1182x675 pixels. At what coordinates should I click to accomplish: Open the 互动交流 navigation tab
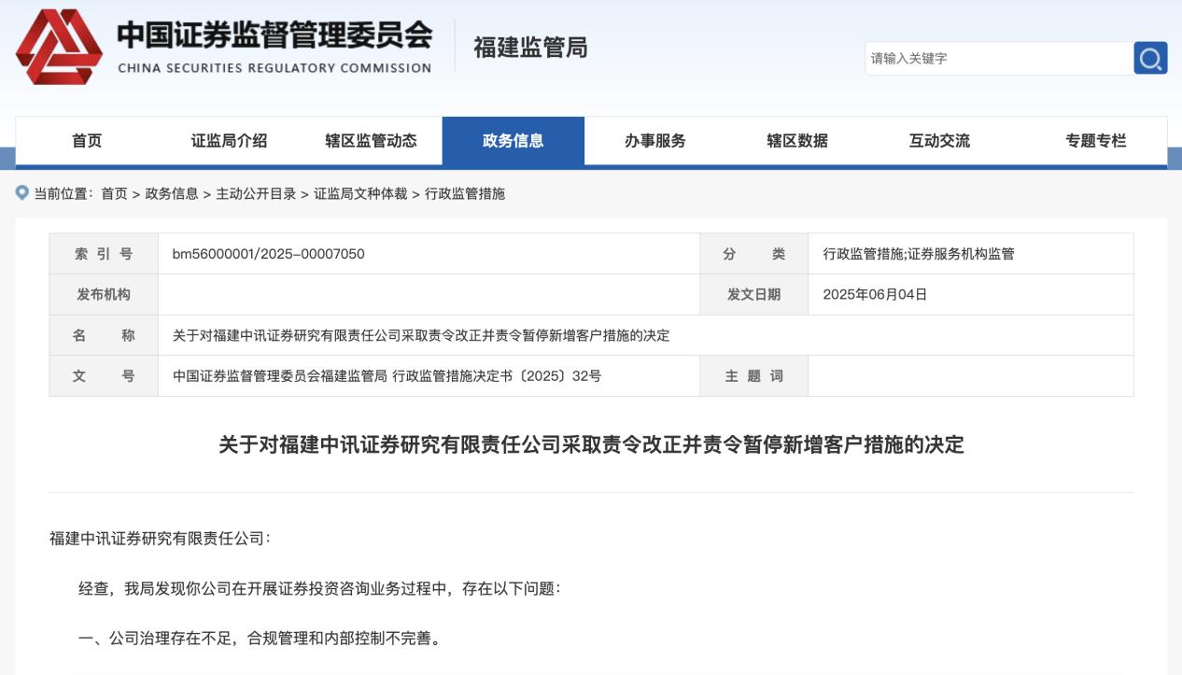[x=939, y=141]
